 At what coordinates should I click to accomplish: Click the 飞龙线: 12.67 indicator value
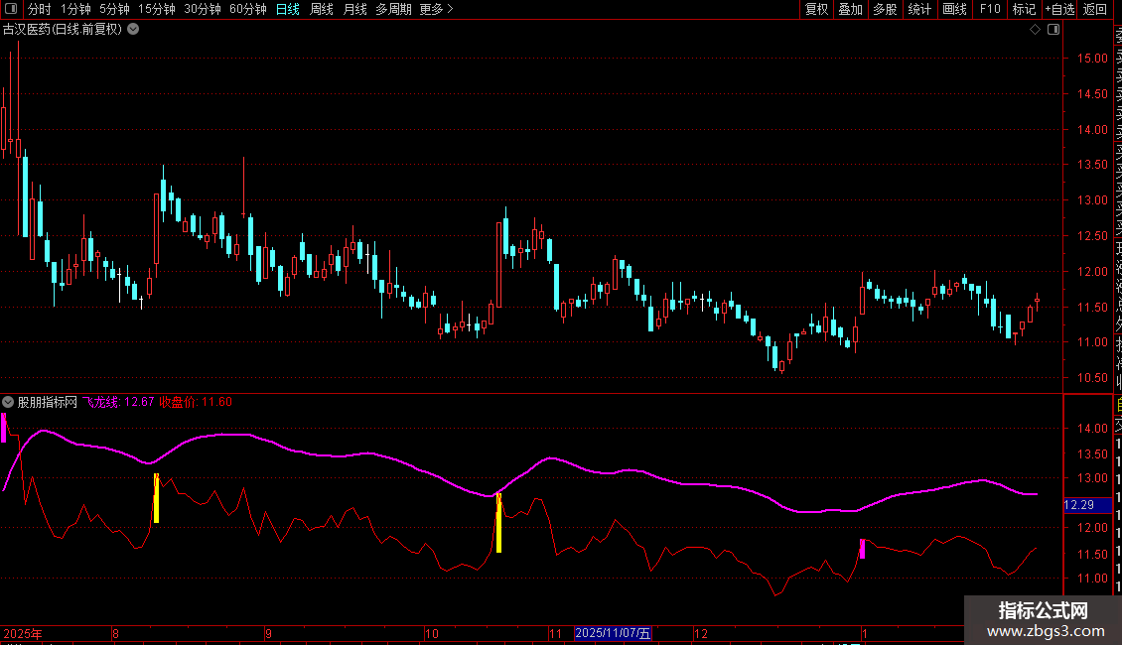click(118, 402)
